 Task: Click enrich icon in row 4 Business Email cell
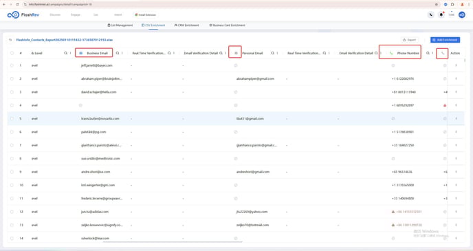pos(80,105)
